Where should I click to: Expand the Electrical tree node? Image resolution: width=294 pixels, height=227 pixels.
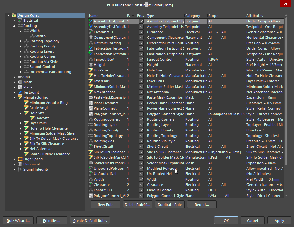[x=14, y=21]
